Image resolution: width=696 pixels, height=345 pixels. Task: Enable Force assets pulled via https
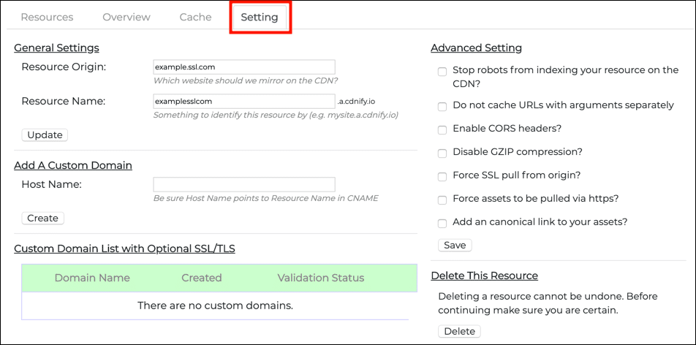pyautogui.click(x=442, y=200)
